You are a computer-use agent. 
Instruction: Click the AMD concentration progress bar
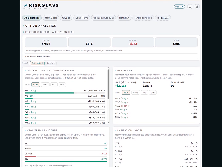(65, 98)
